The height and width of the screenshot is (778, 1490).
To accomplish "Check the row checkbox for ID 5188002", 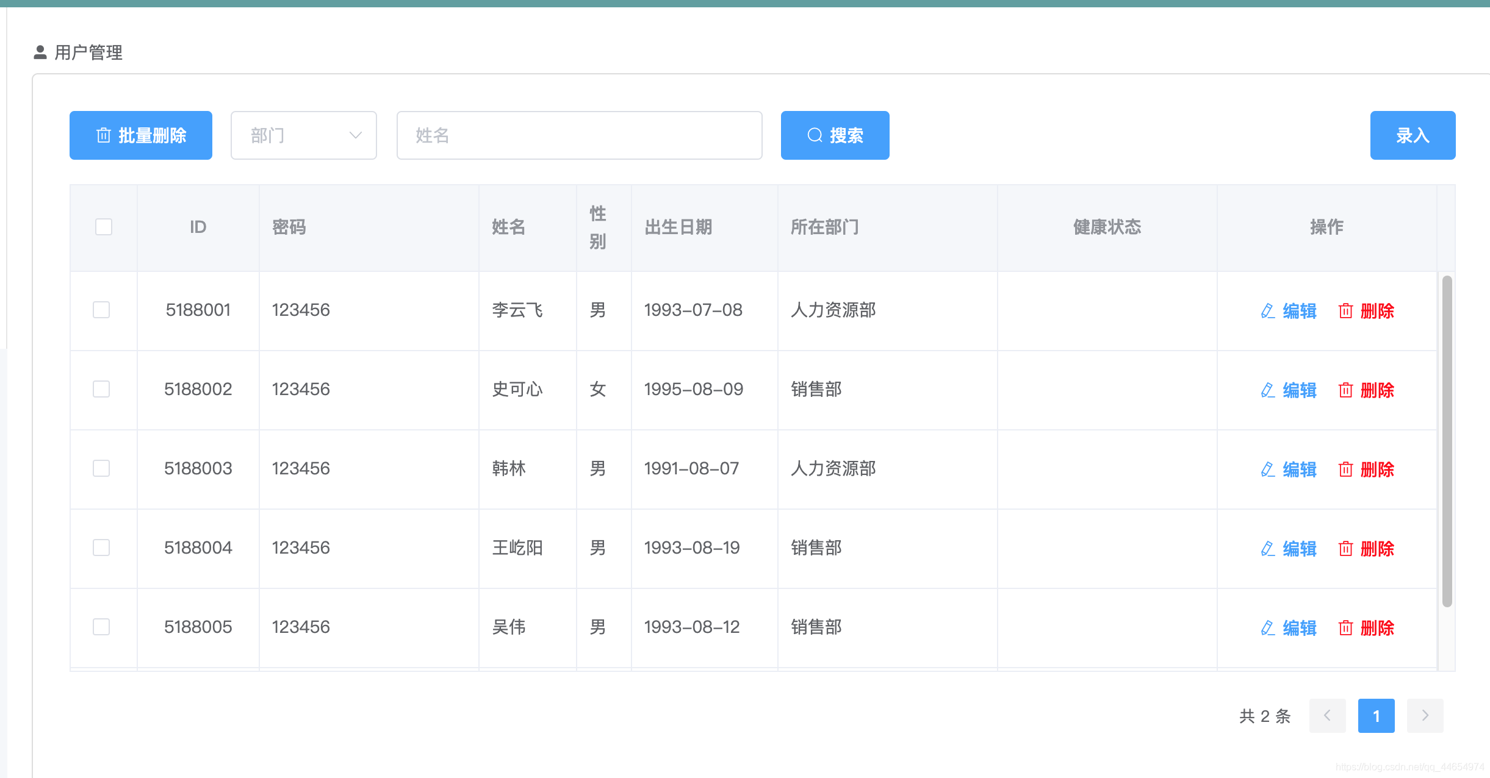I will [x=101, y=389].
